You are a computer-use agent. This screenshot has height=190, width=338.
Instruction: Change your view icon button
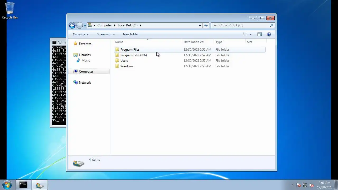tap(245, 34)
